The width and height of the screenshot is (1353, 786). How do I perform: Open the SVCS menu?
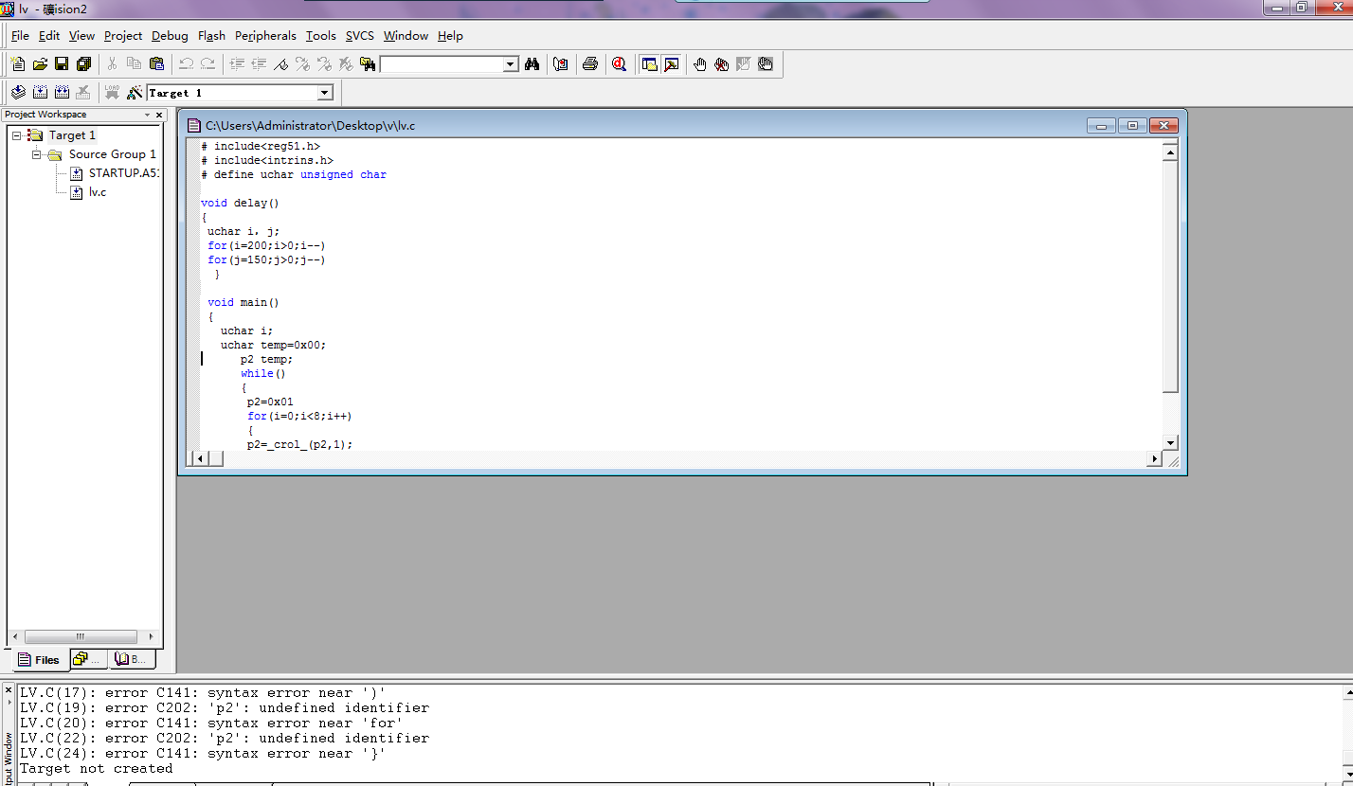[359, 35]
